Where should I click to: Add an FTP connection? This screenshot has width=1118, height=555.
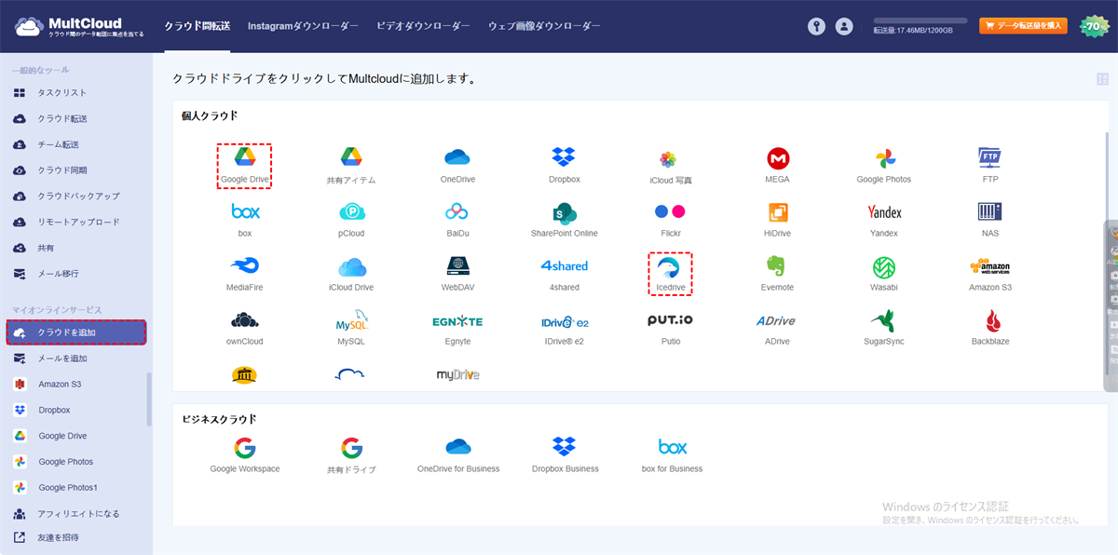click(x=989, y=166)
